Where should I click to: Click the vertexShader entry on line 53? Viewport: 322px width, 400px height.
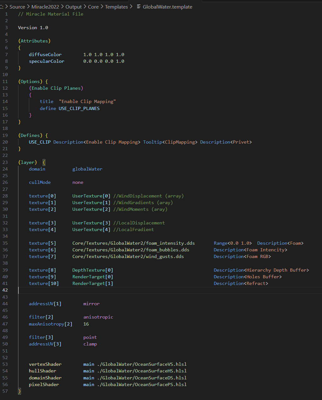pyautogui.click(x=45, y=364)
